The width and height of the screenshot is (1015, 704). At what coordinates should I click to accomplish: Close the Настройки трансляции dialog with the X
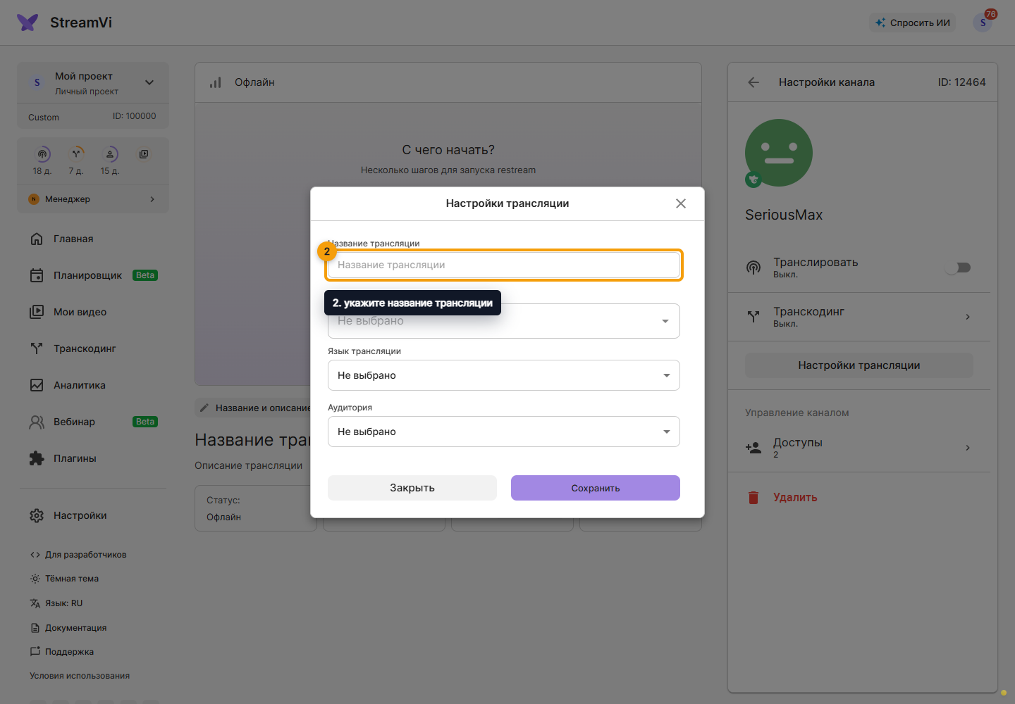681,203
